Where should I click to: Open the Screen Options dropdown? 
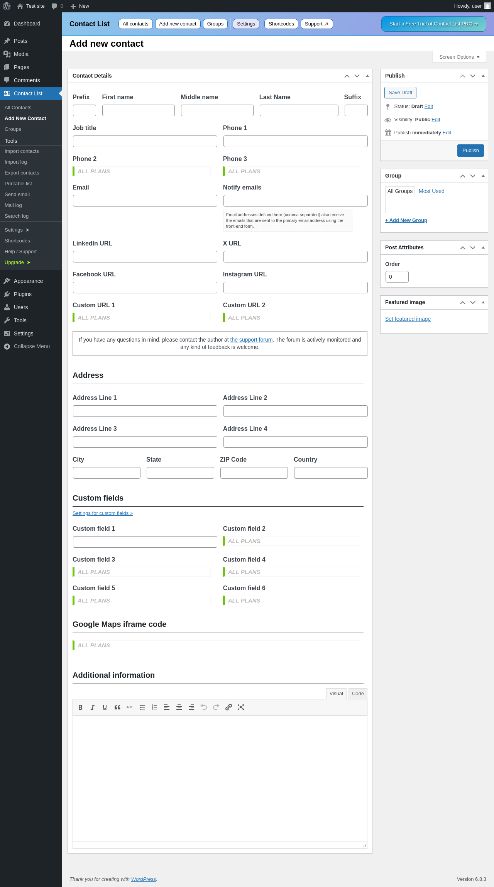459,57
